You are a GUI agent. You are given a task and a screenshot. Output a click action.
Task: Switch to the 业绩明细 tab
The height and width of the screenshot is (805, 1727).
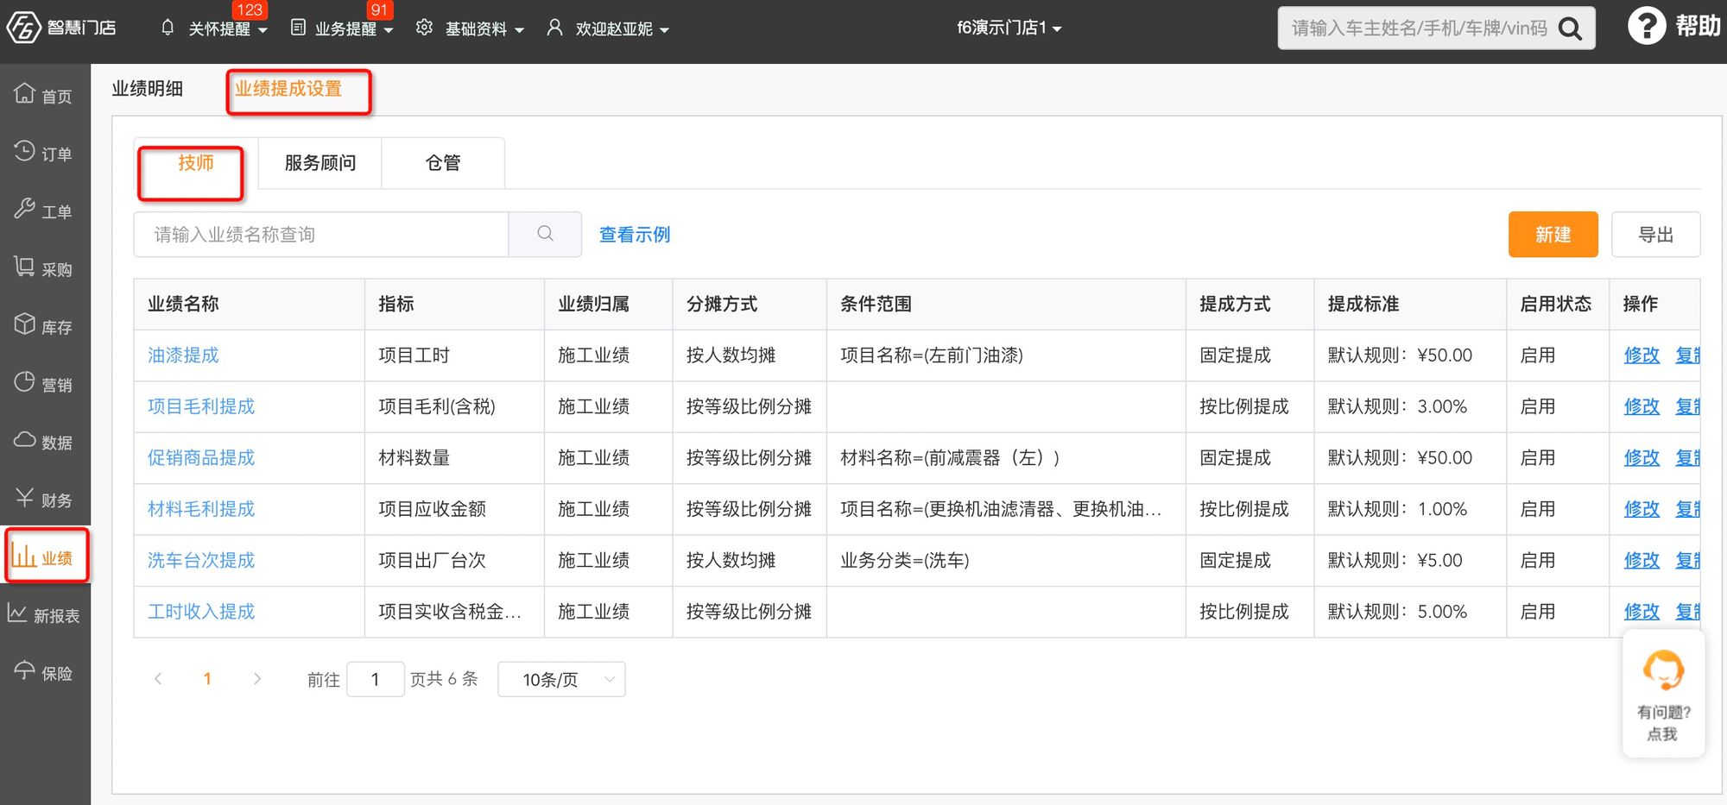click(147, 88)
